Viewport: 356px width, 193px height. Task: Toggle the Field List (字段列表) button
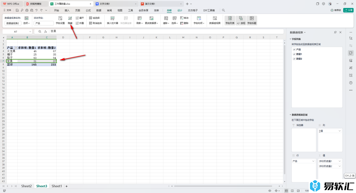[230, 20]
